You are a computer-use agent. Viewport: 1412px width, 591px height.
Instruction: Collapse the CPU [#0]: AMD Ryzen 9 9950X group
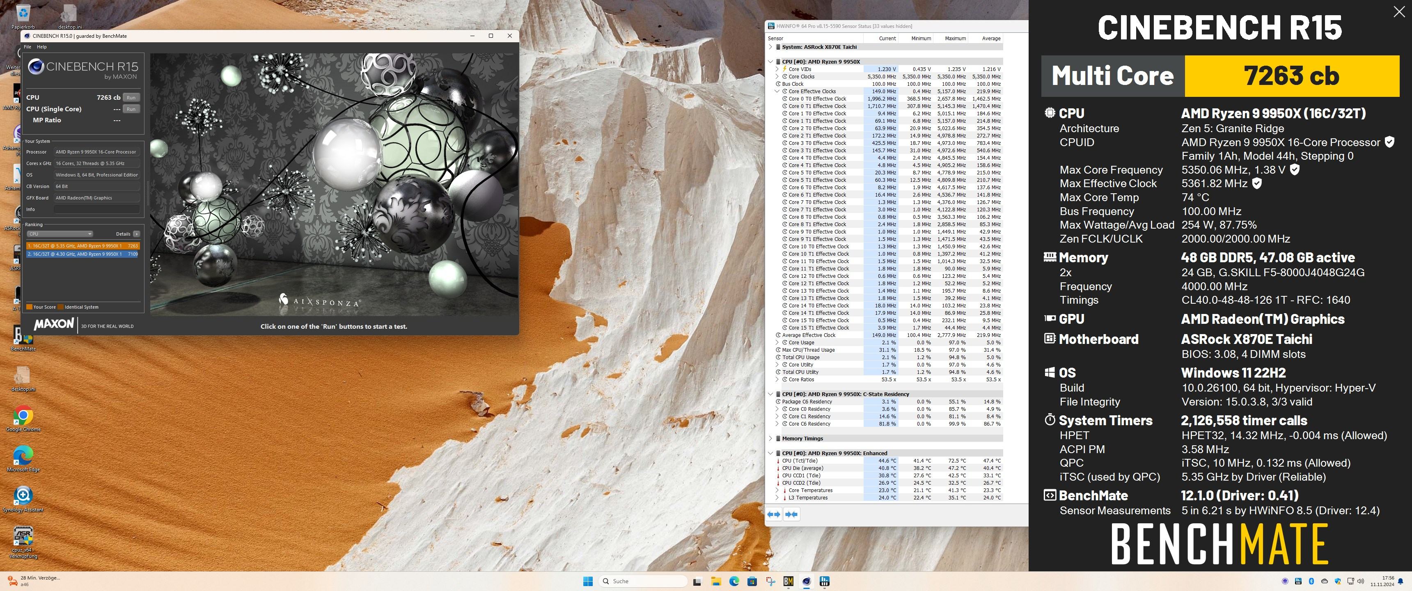771,62
